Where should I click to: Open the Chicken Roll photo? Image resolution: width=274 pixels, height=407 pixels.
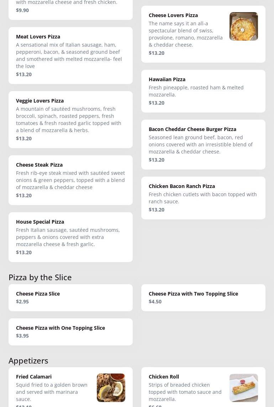(x=243, y=387)
